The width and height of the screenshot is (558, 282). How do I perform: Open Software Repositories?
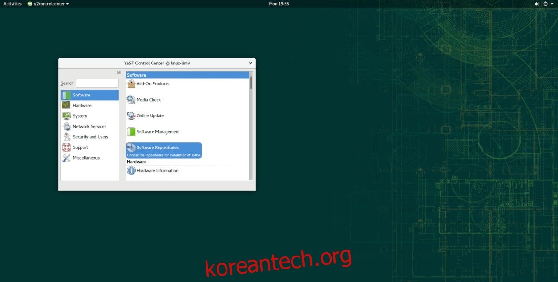tap(157, 147)
